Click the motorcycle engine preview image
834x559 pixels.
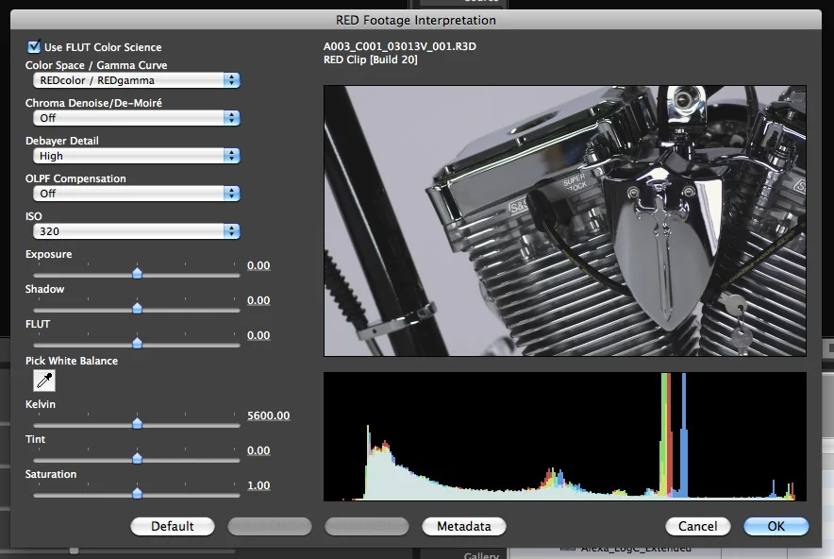(x=565, y=221)
